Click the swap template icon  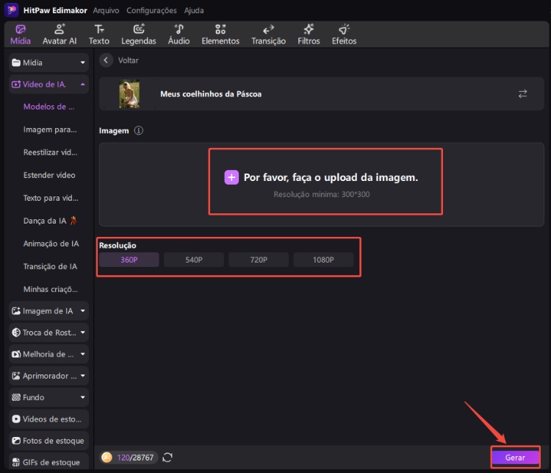[522, 94]
